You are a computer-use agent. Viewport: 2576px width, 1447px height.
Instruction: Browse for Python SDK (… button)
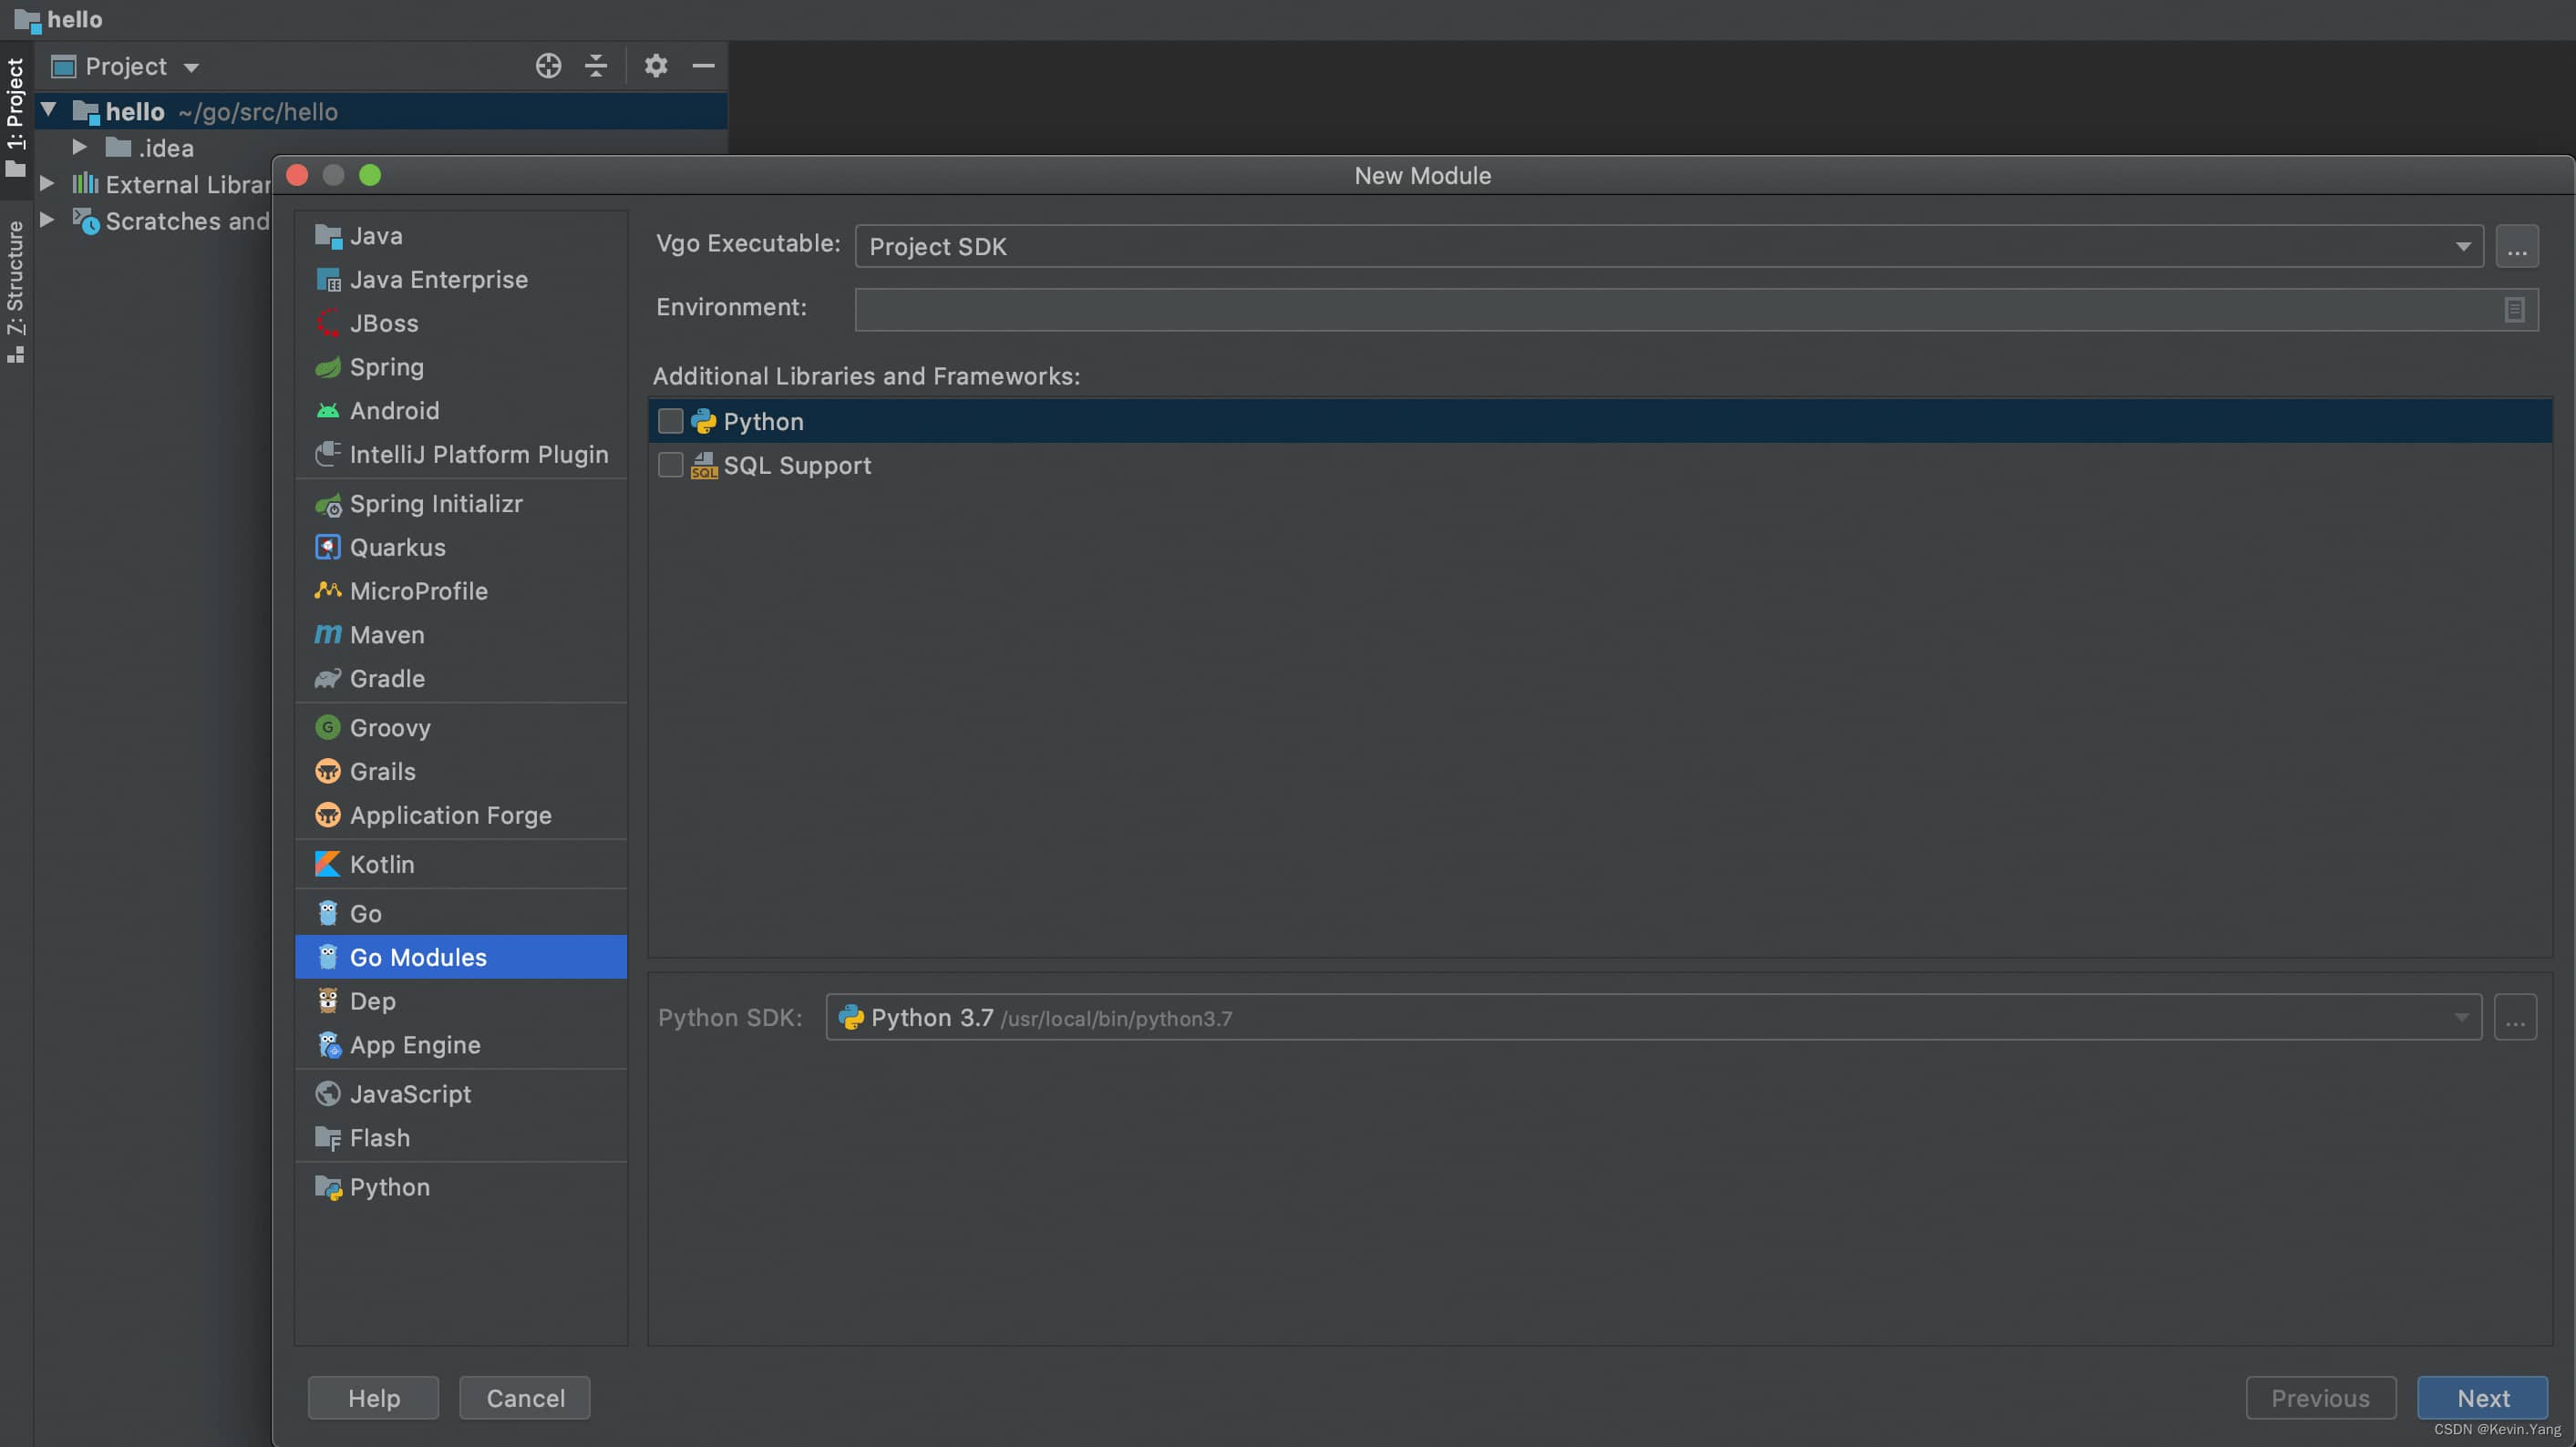pos(2514,1017)
